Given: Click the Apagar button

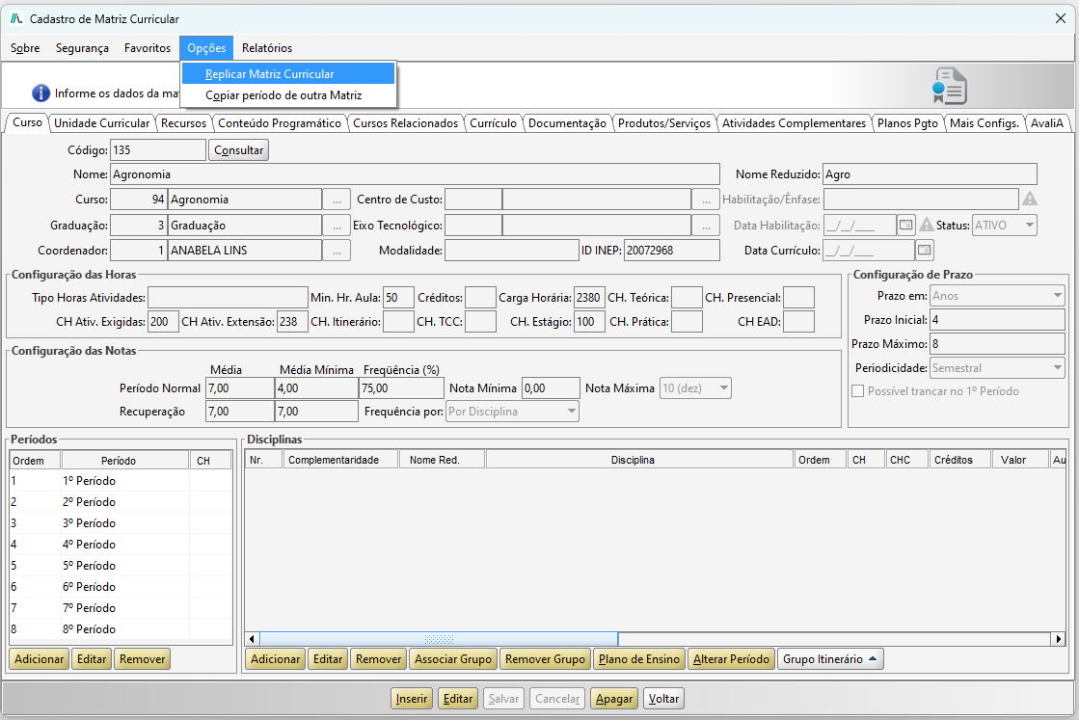Looking at the screenshot, I should (614, 699).
